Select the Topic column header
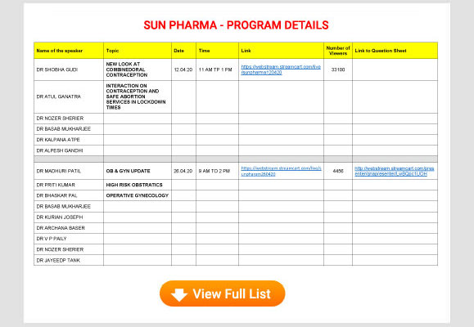The image size is (474, 327). tap(138, 51)
